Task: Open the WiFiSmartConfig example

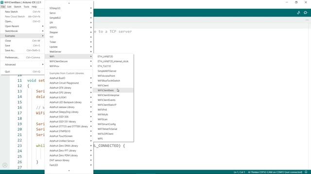Action: coord(113,124)
